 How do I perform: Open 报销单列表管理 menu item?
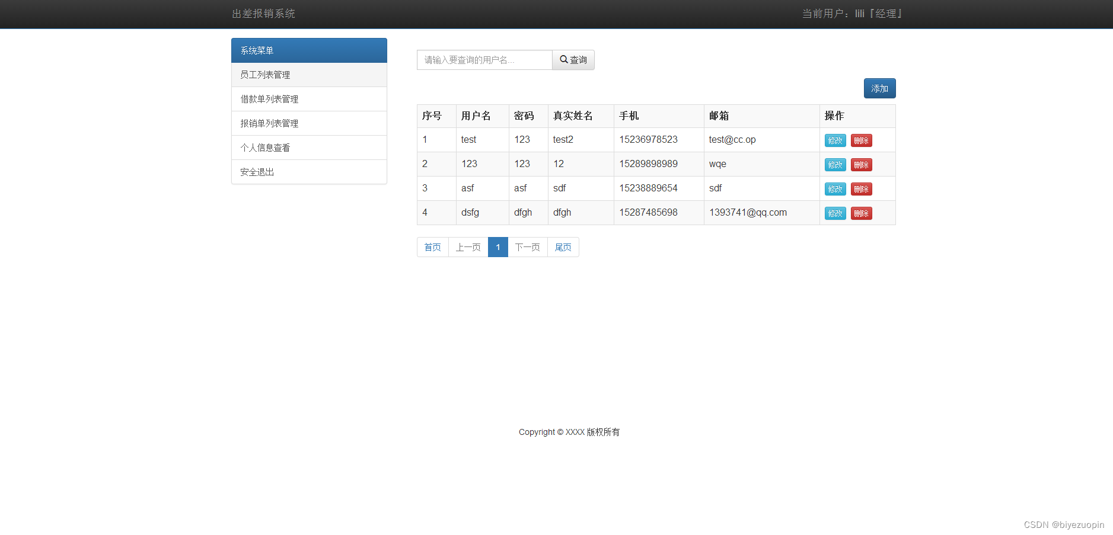tap(309, 123)
